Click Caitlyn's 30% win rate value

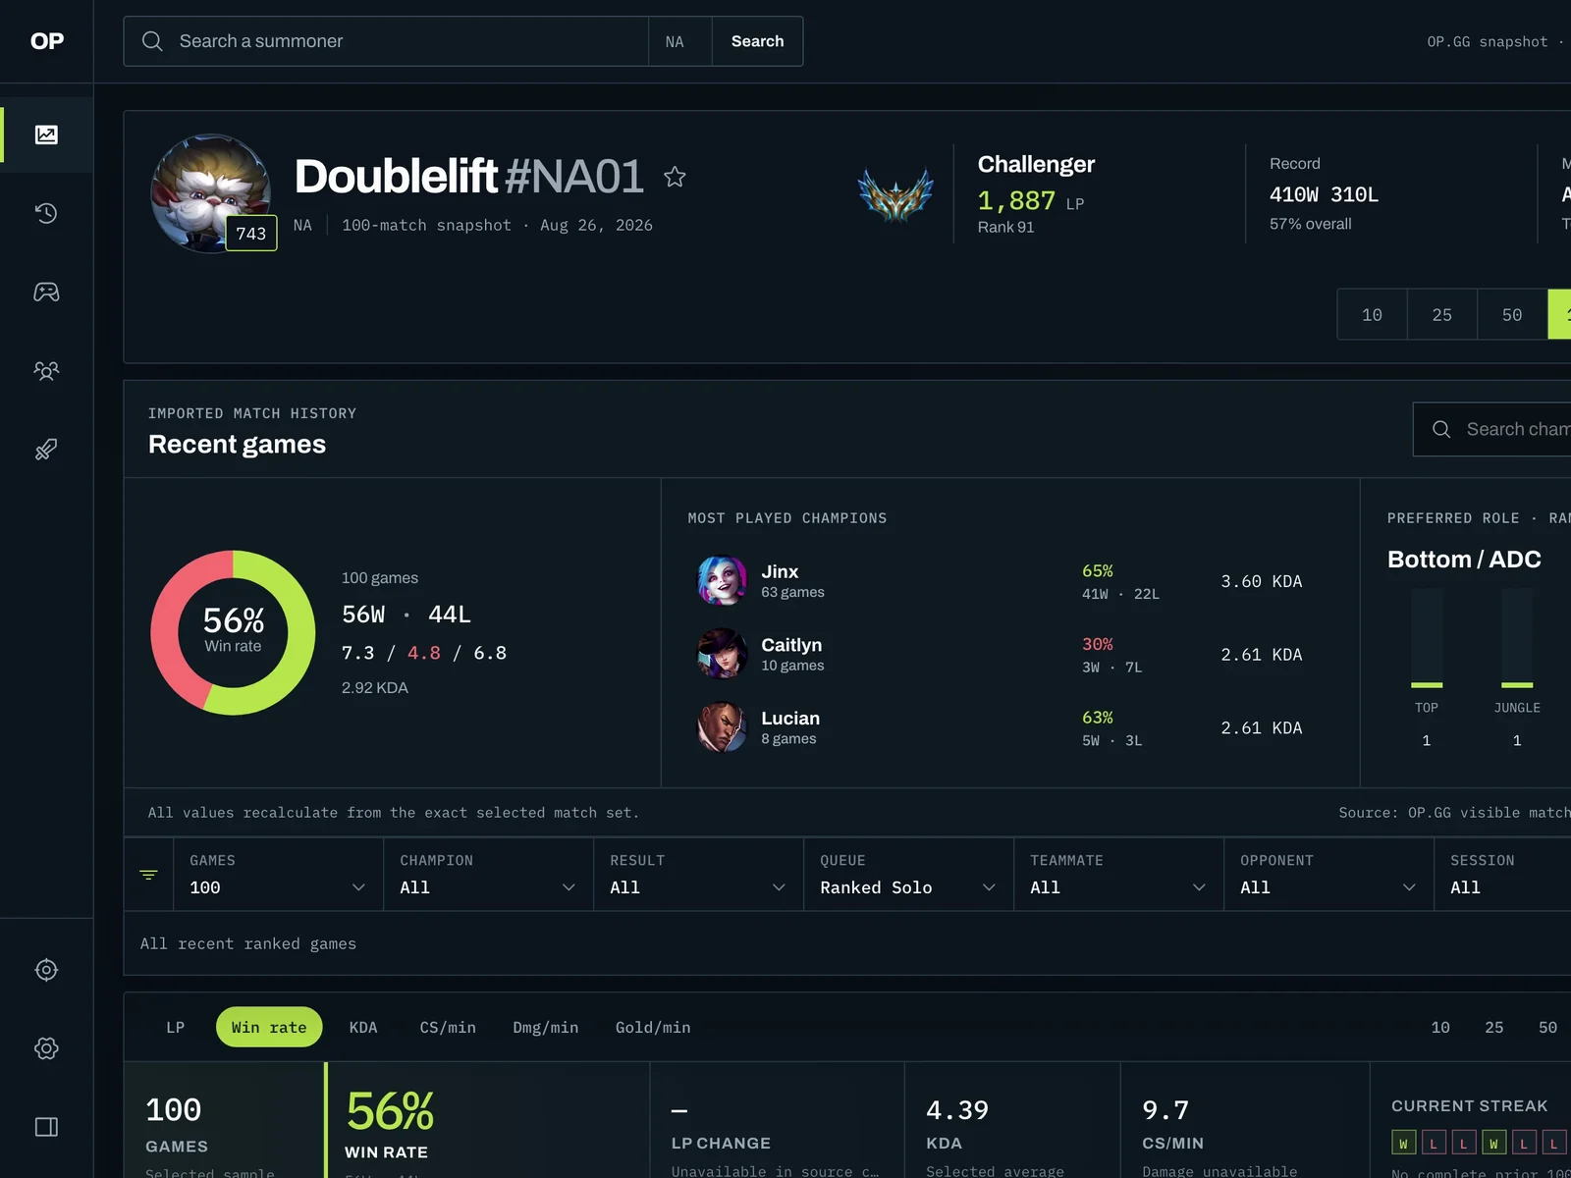(x=1098, y=644)
